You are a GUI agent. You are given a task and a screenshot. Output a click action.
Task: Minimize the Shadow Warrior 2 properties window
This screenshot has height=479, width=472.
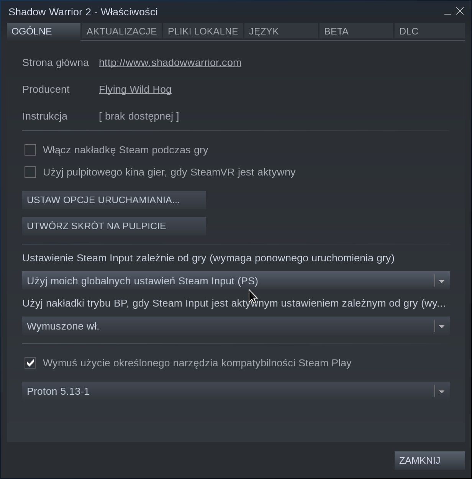(x=447, y=12)
